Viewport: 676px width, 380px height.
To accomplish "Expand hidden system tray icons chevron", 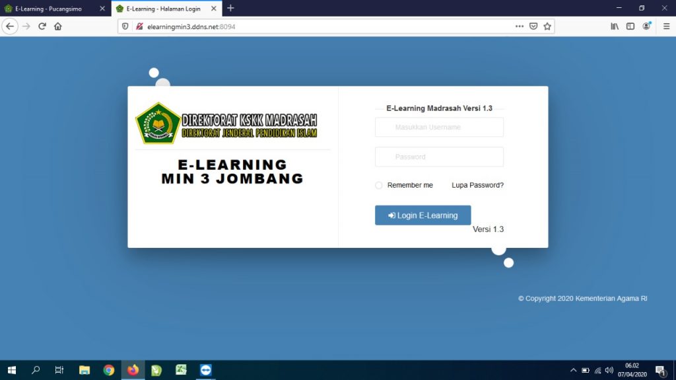I will pos(573,370).
